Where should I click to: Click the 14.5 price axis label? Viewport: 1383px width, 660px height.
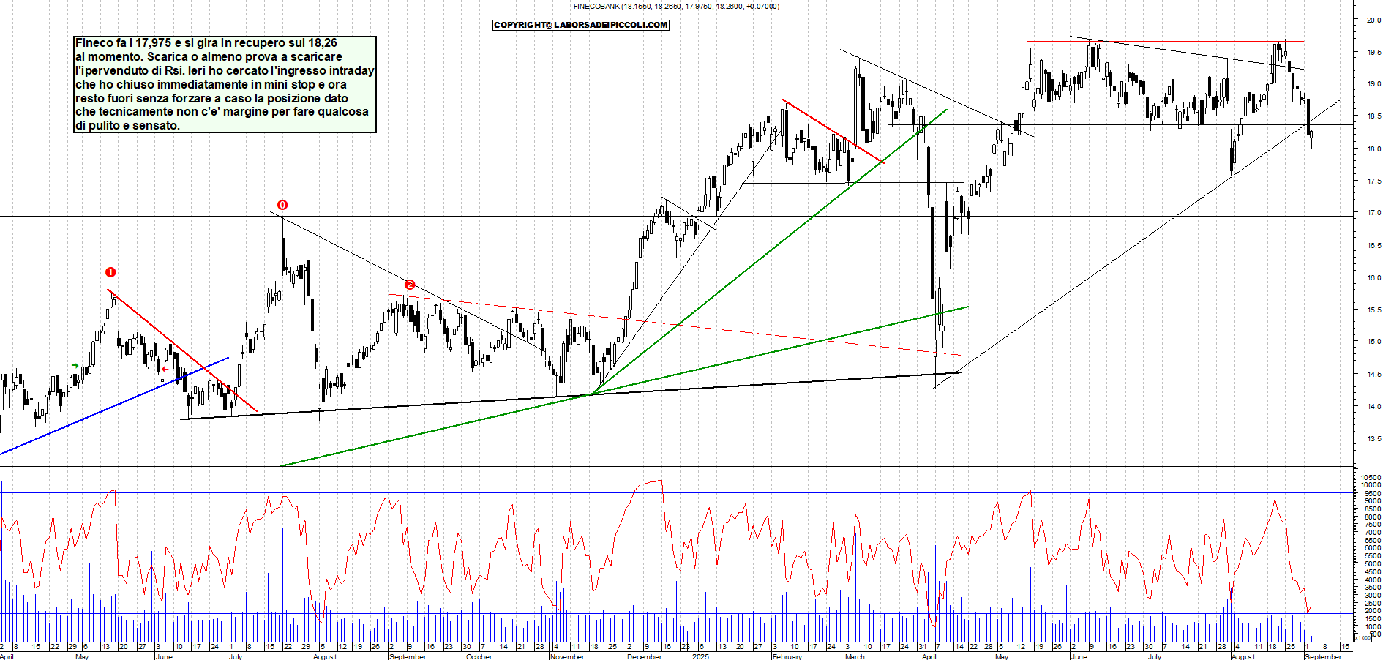(1373, 375)
